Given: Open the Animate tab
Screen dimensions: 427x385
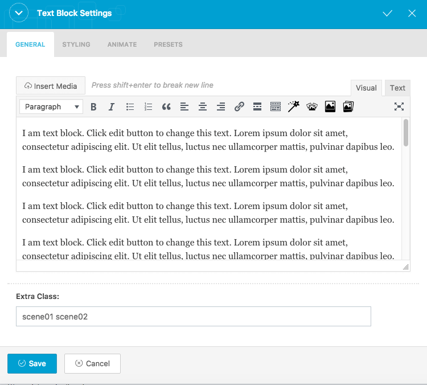Looking at the screenshot, I should pyautogui.click(x=122, y=44).
